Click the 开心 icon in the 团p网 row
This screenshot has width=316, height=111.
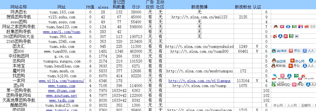tap(294, 84)
